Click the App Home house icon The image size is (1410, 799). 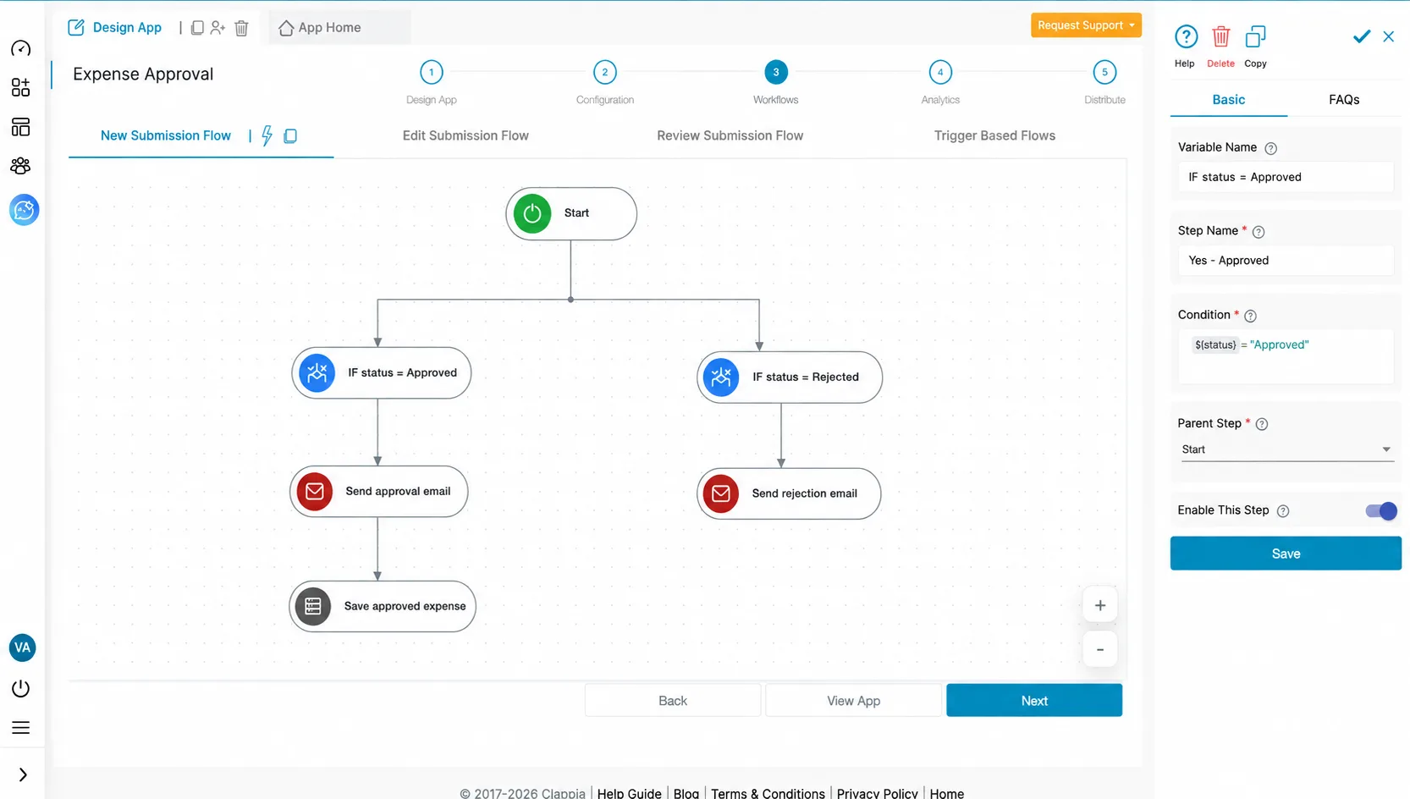tap(286, 28)
